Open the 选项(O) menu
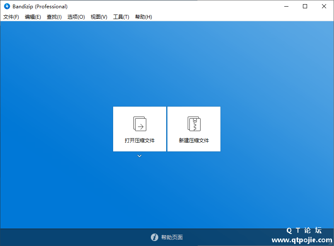334x246 pixels. [76, 17]
